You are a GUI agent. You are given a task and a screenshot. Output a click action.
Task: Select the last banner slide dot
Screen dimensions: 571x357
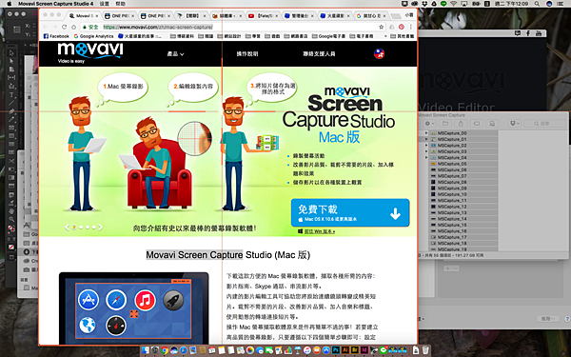click(93, 228)
